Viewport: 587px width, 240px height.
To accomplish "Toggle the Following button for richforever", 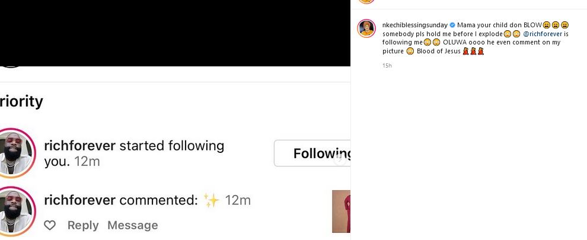I will click(312, 154).
